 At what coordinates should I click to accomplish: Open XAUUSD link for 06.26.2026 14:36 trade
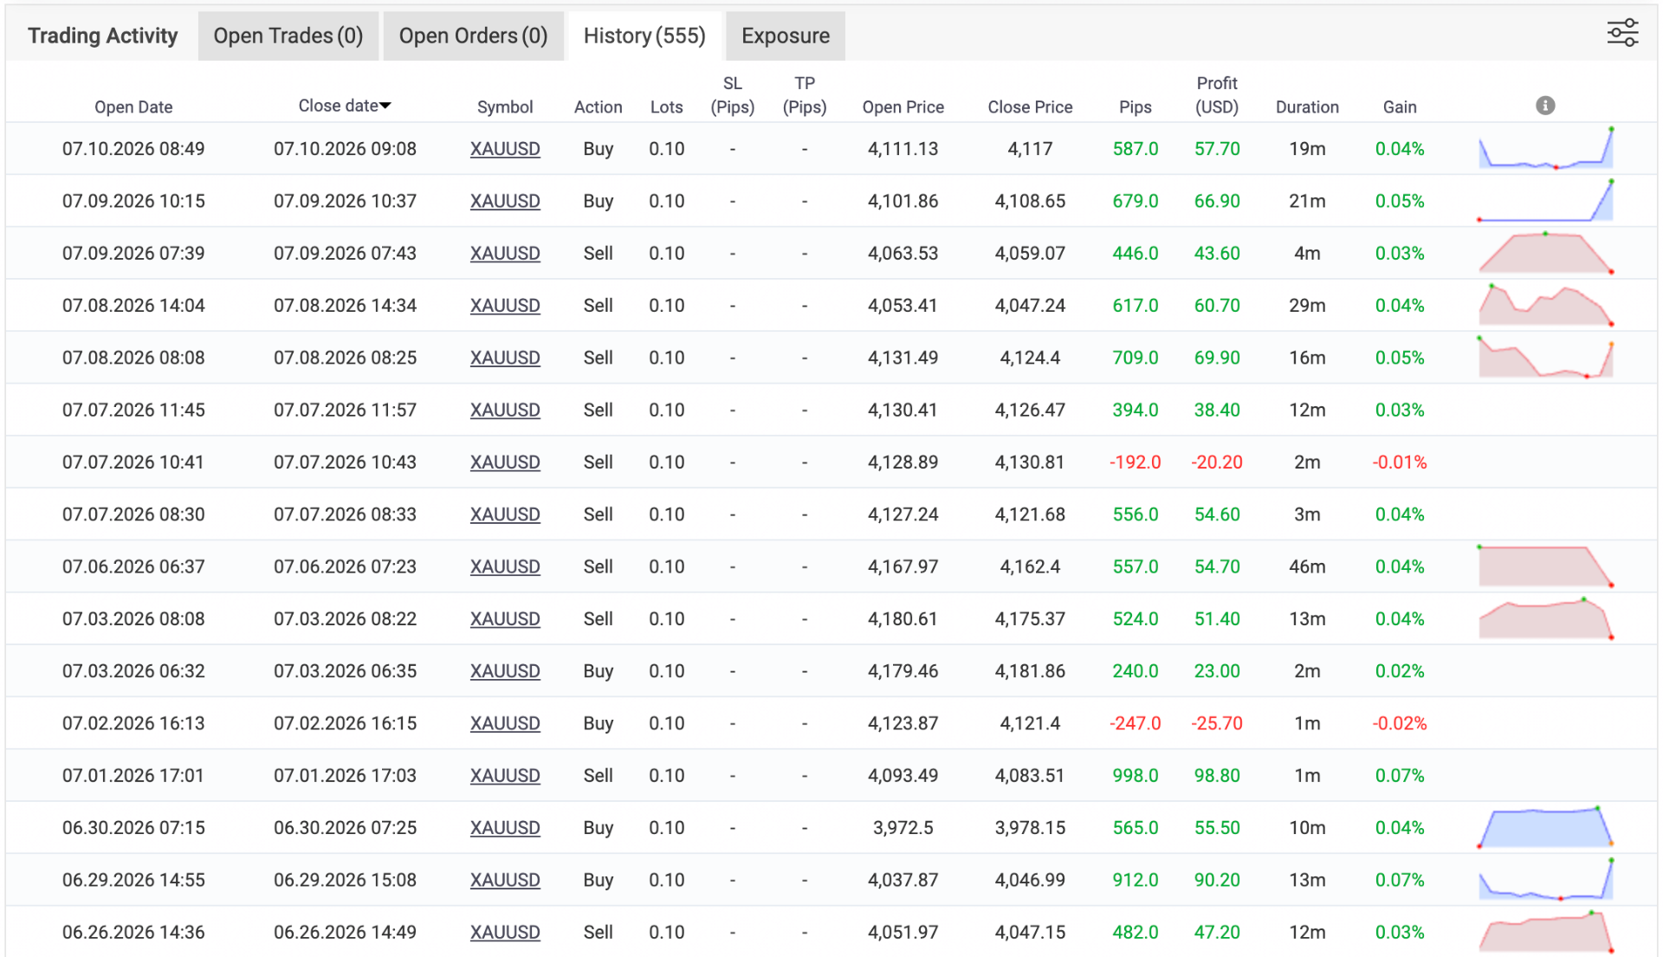click(505, 933)
